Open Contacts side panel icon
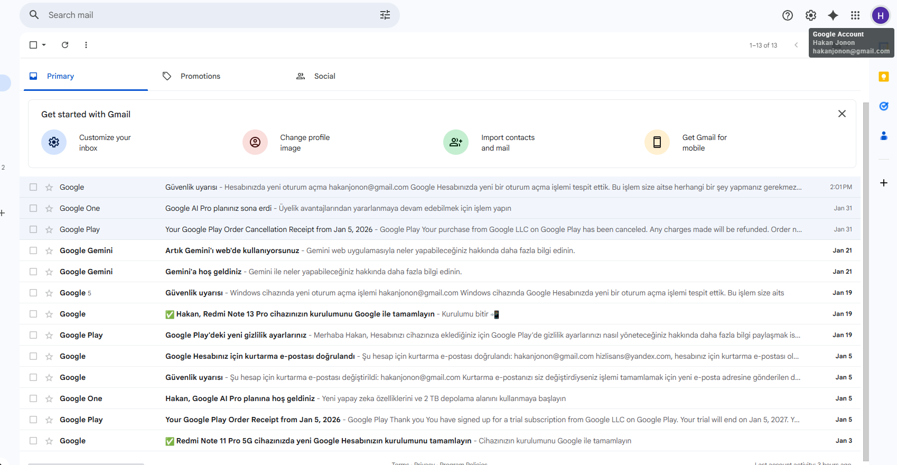Screen dimensions: 897x465 point(884,136)
